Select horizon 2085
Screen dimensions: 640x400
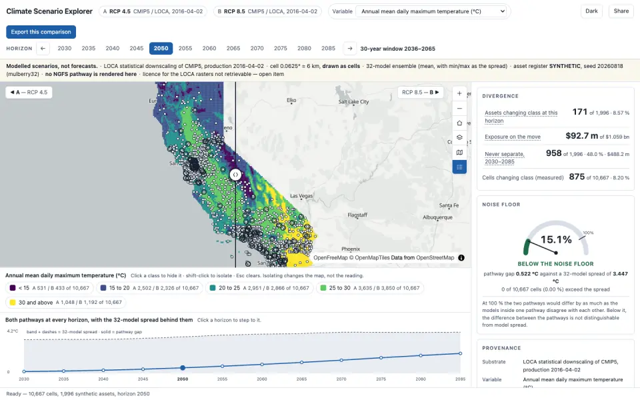[328, 48]
